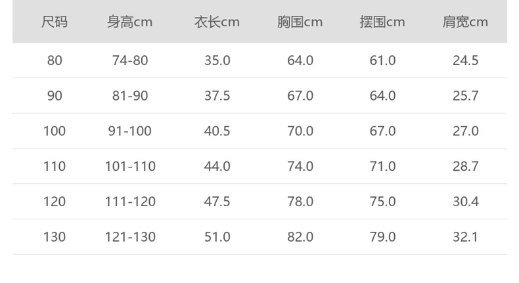This screenshot has width=519, height=283.
Task: Click size 80 in the 尺码 column
Action: pos(55,60)
